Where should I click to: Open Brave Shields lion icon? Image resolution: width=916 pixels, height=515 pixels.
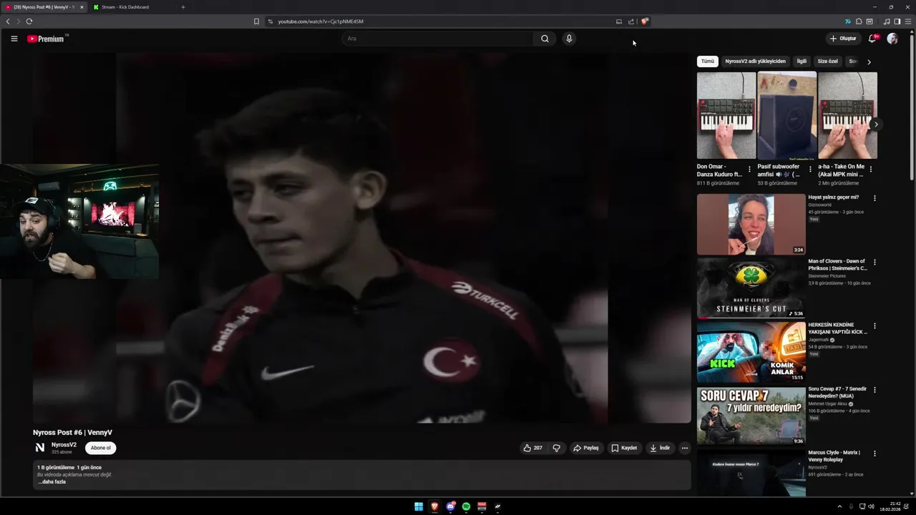tap(644, 21)
